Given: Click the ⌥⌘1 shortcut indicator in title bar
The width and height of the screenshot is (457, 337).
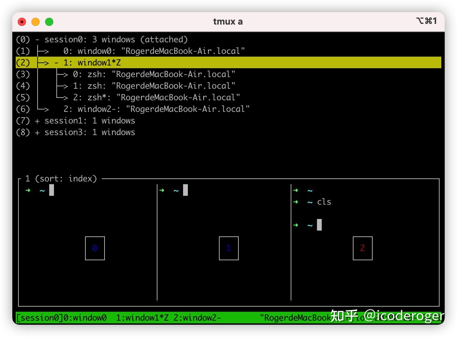Looking at the screenshot, I should click(427, 21).
